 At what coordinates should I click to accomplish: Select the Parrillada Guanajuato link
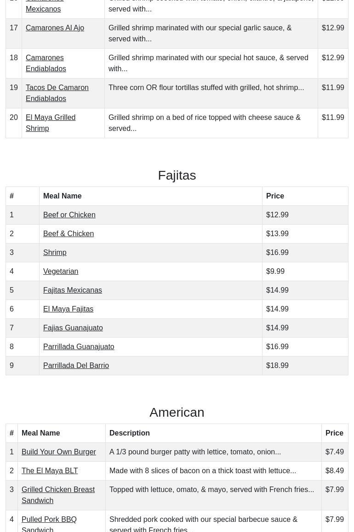click(x=78, y=346)
